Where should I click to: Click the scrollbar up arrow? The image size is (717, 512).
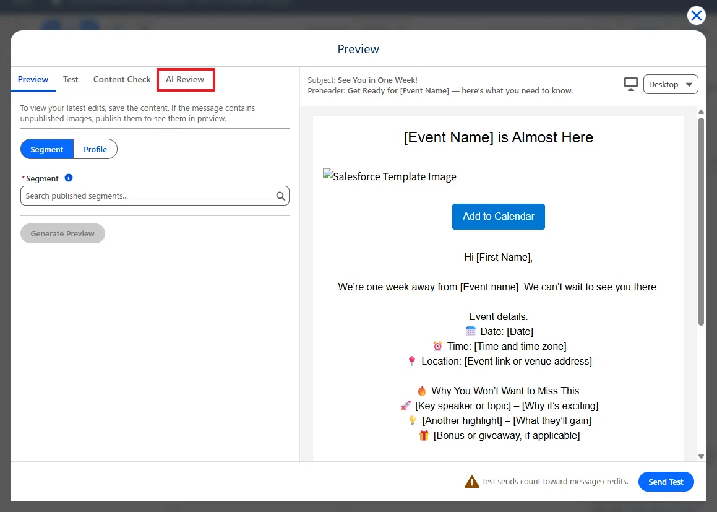point(701,111)
